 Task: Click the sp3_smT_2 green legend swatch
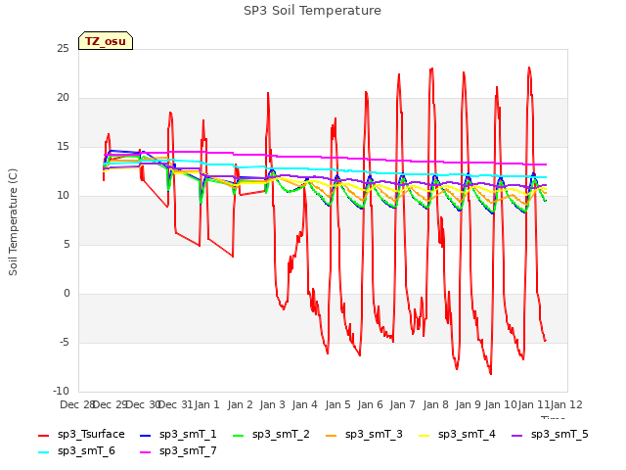[x=239, y=435]
